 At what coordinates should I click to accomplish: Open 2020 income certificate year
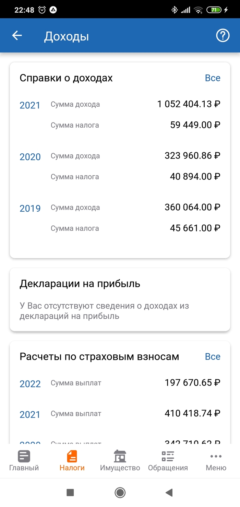(30, 157)
